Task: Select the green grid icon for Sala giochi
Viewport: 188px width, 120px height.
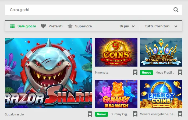Action: click(x=12, y=26)
